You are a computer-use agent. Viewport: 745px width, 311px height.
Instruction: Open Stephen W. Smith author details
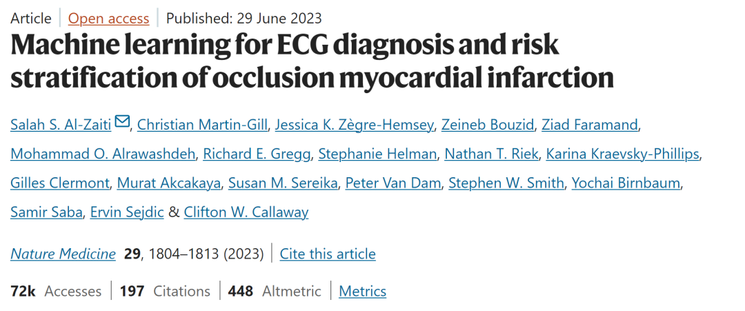pos(506,183)
